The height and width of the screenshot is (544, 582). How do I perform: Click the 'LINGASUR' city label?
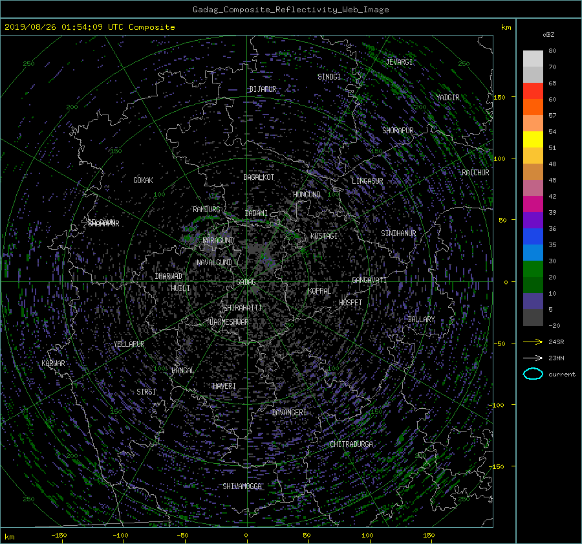367,181
